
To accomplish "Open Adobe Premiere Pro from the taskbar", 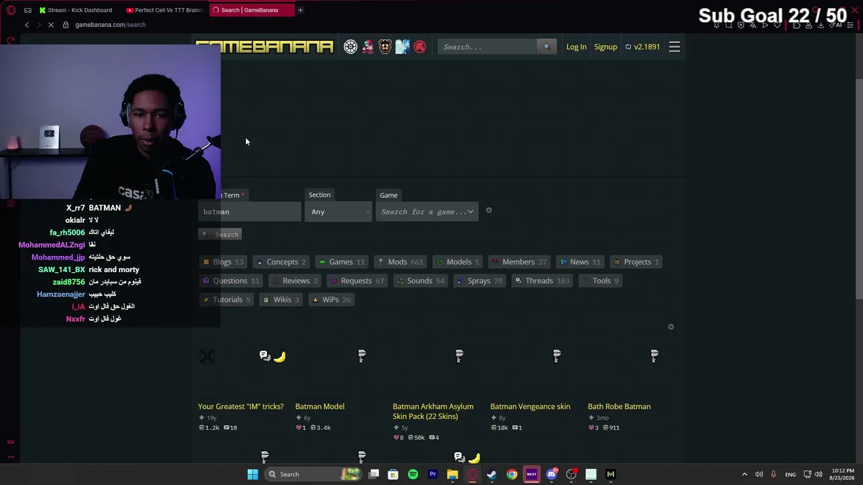I will point(433,474).
